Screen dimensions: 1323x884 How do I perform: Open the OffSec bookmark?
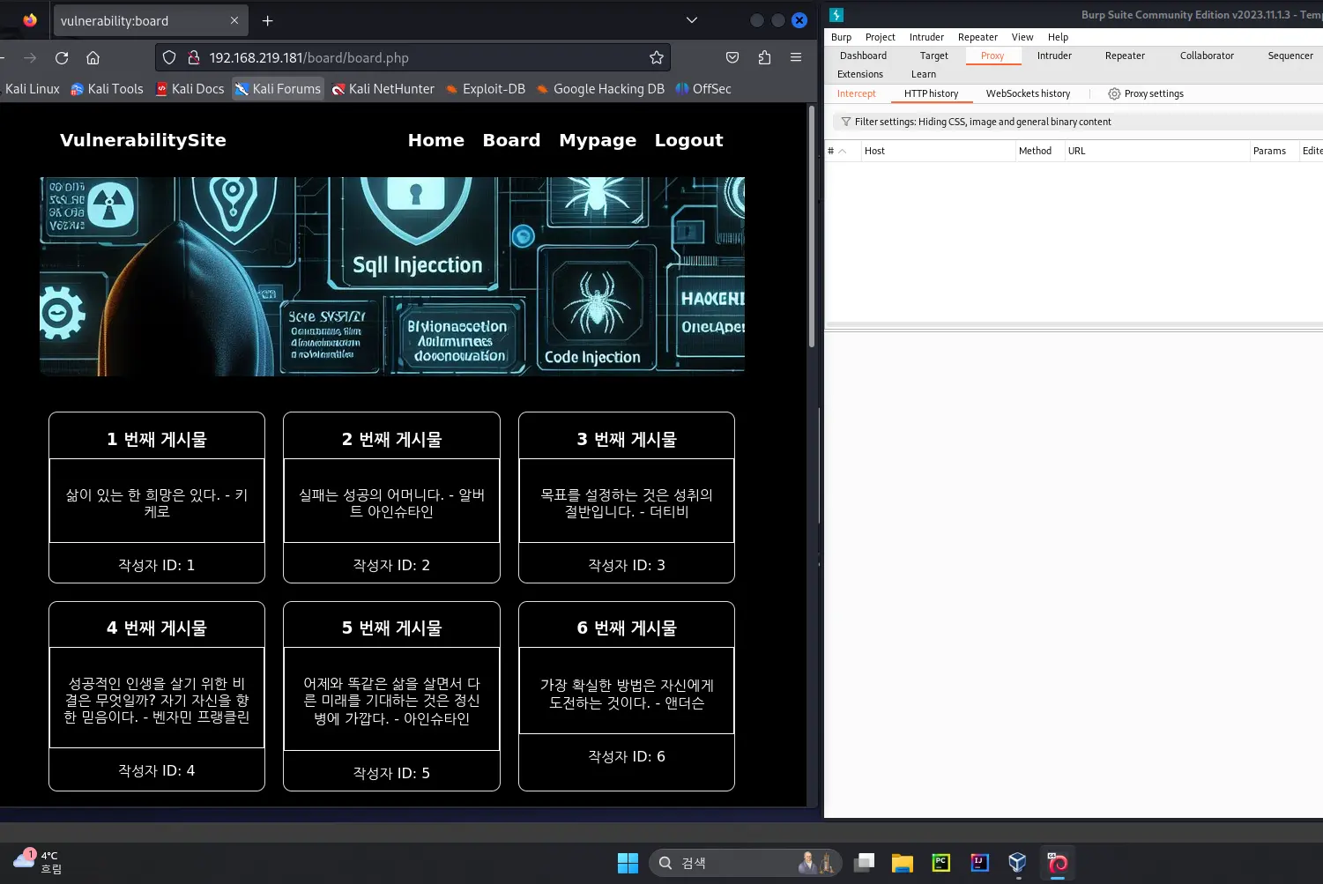click(703, 89)
